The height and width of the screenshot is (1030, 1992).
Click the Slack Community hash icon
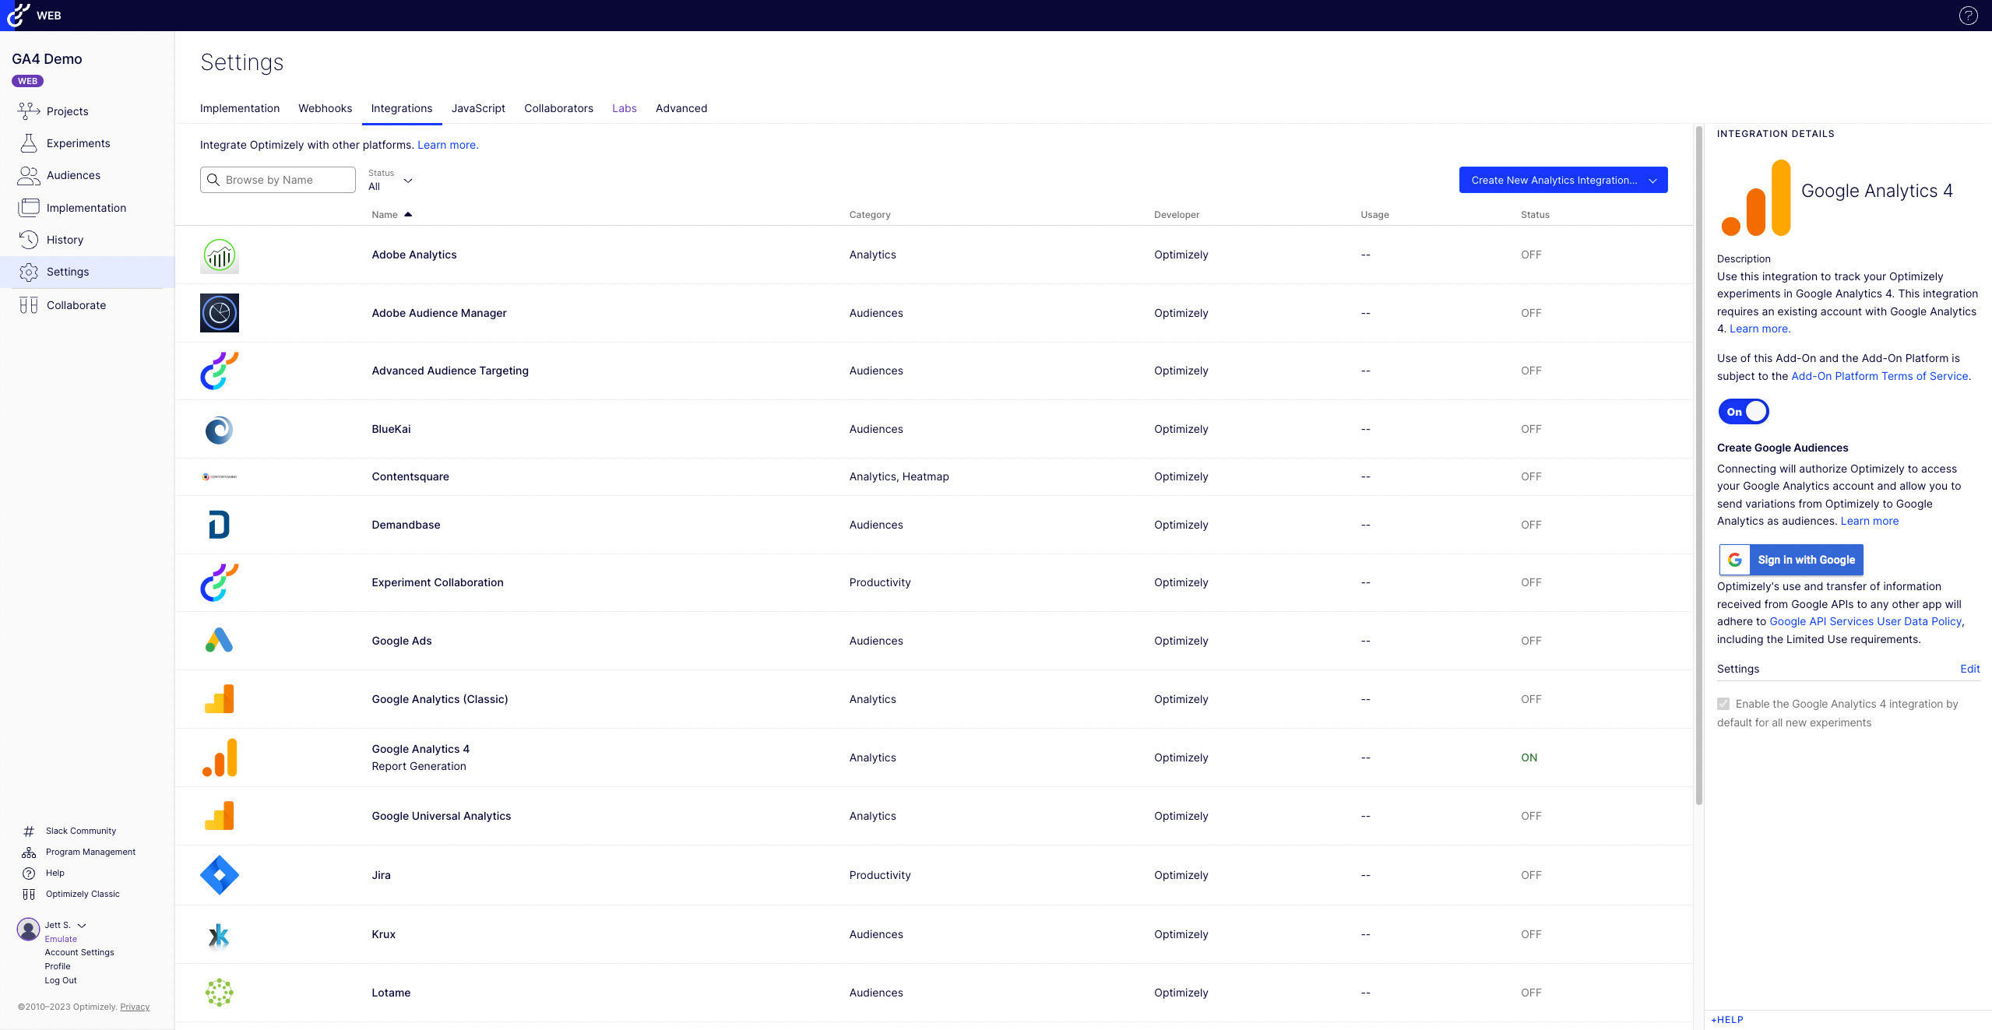point(29,831)
